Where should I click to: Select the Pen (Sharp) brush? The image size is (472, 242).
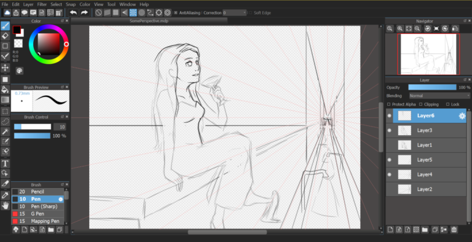tap(37, 206)
